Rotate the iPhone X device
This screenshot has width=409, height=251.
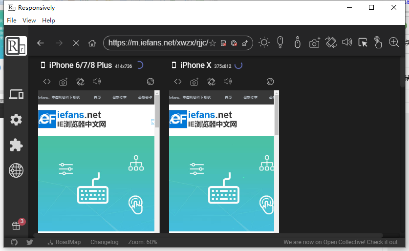pos(211,82)
